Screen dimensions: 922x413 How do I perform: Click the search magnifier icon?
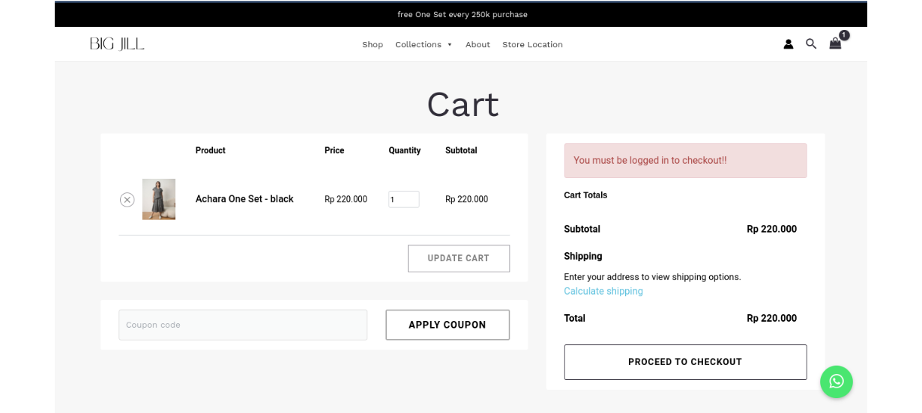pyautogui.click(x=811, y=44)
